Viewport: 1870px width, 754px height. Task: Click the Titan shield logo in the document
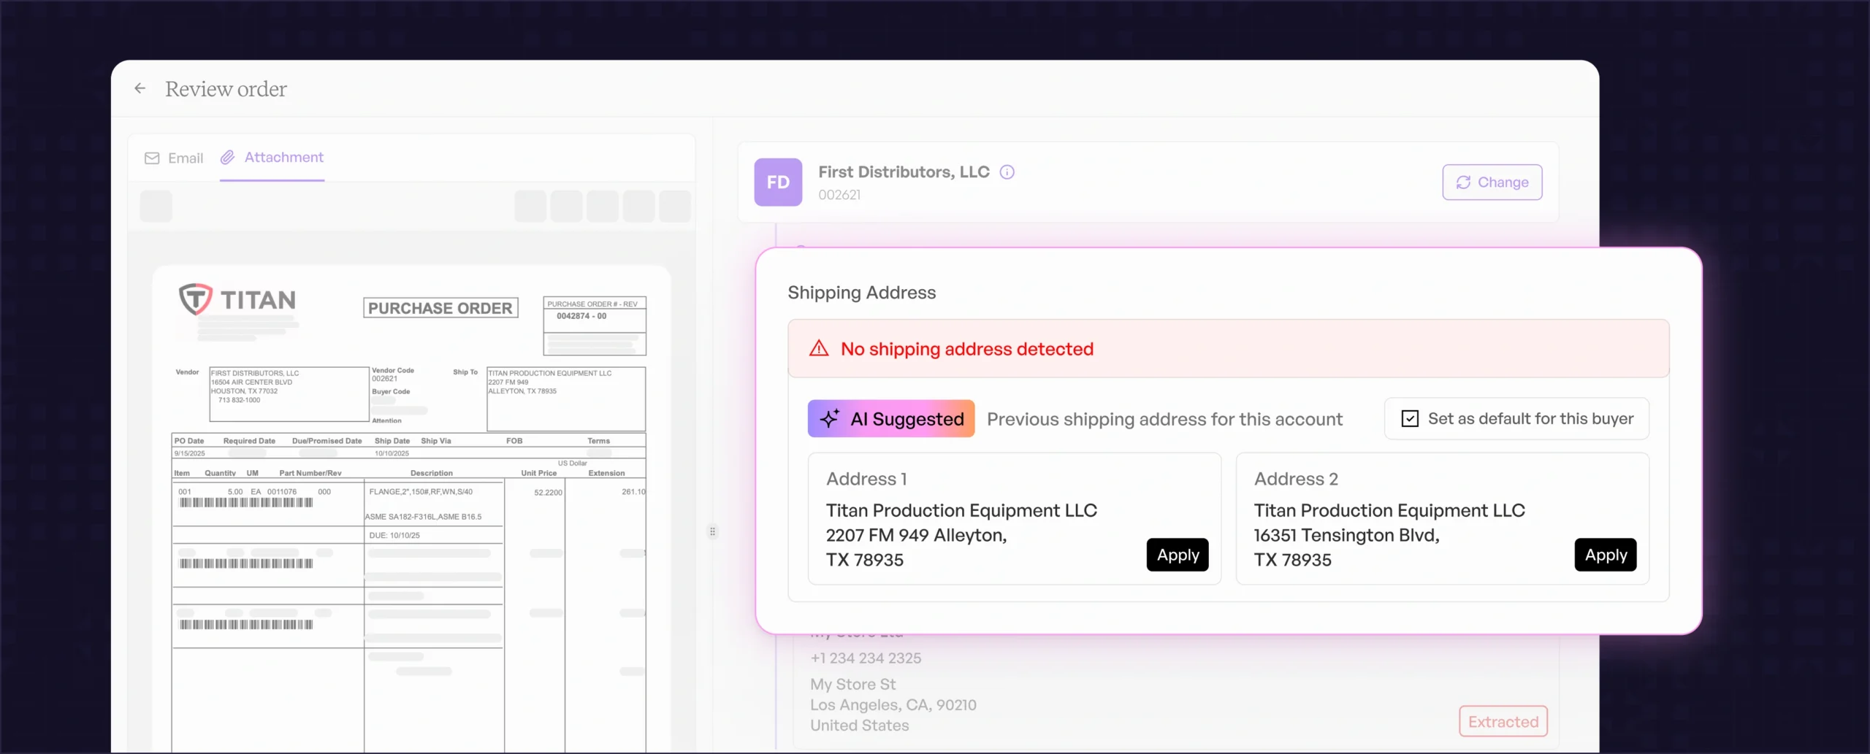click(x=195, y=299)
